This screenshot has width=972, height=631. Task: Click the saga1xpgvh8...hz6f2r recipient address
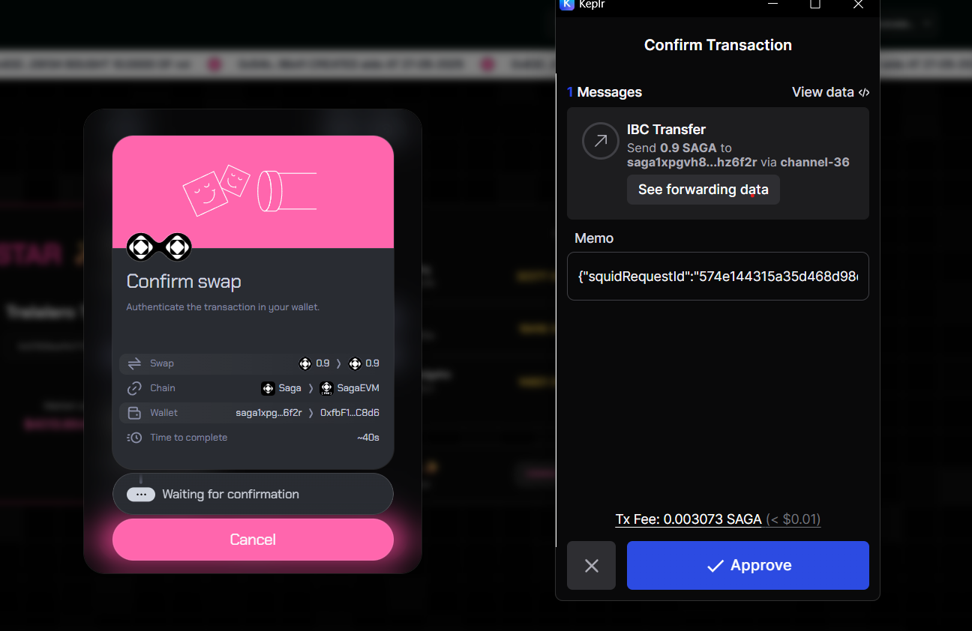tap(691, 162)
